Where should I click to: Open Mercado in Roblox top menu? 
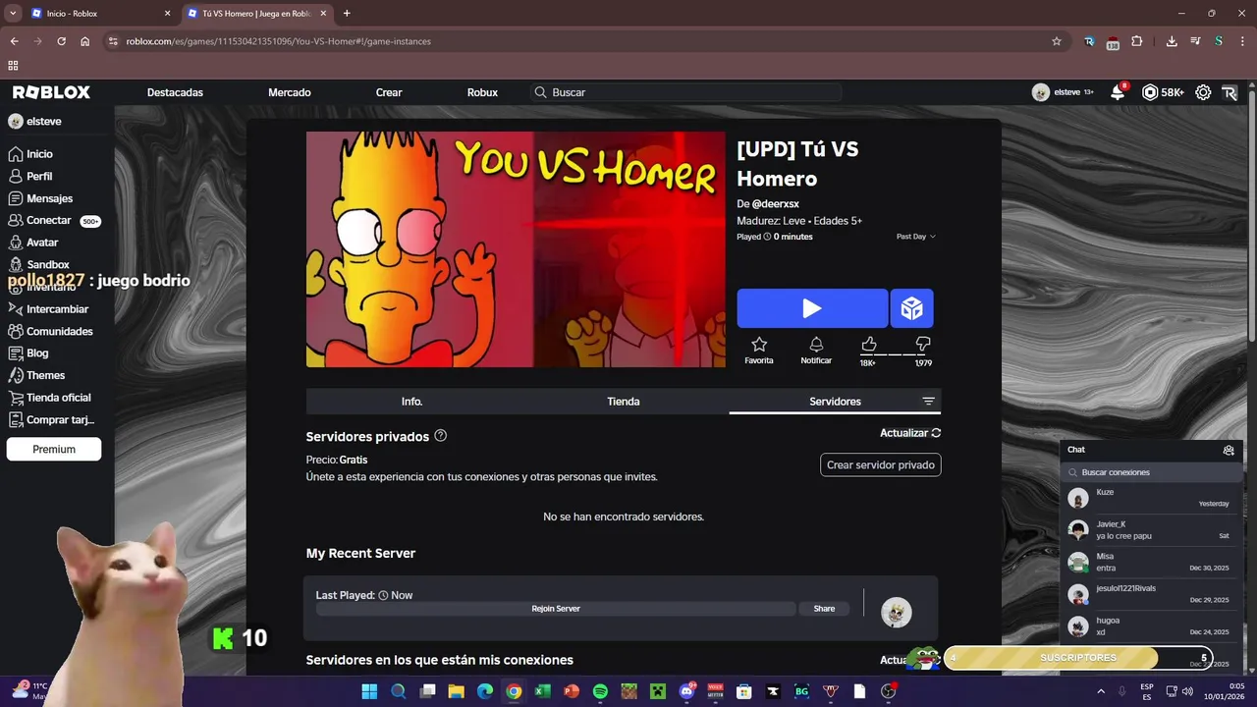290,92
